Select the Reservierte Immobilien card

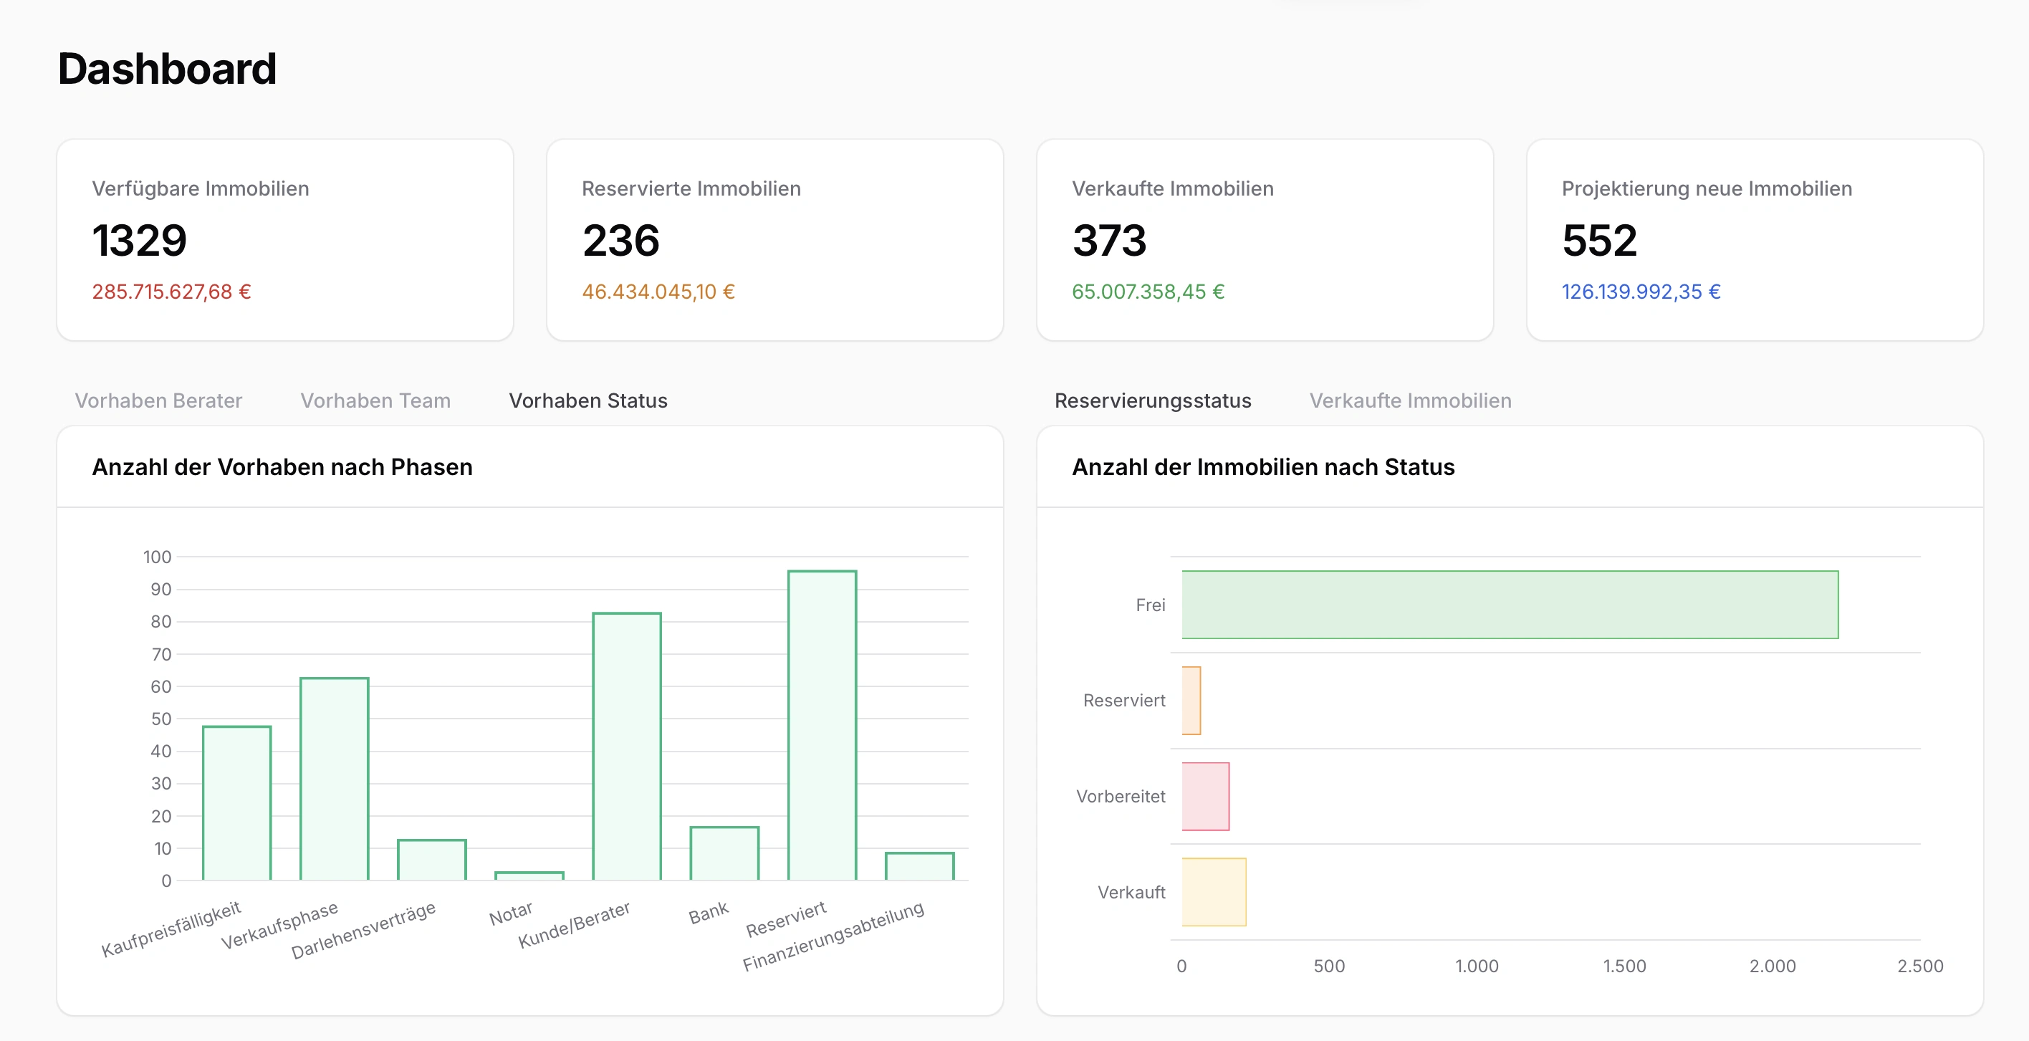click(x=774, y=239)
